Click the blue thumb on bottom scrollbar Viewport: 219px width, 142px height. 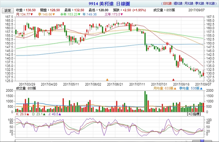tap(202, 141)
